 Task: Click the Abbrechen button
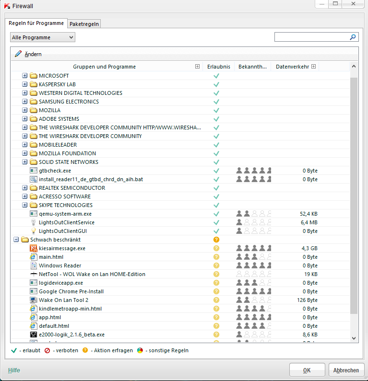pos(346,370)
